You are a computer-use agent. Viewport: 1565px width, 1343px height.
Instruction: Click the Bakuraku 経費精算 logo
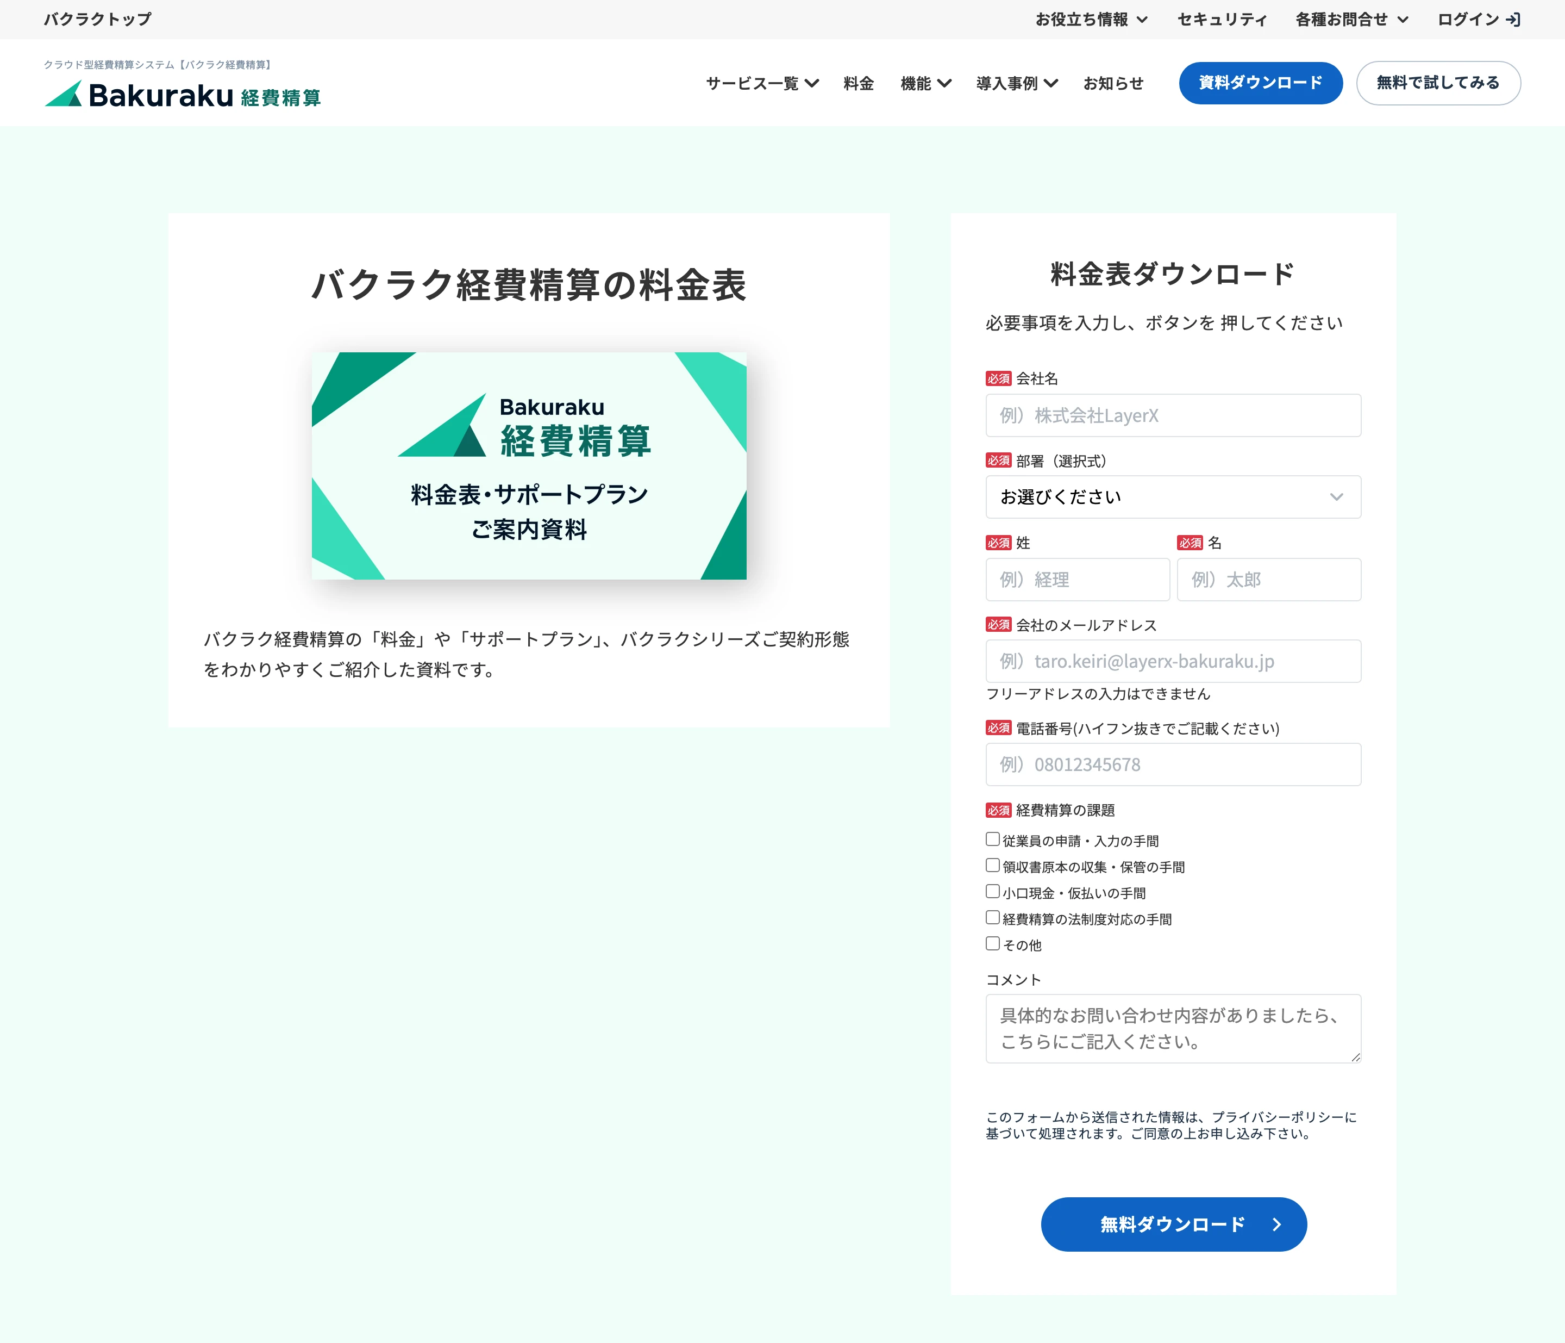click(x=183, y=95)
